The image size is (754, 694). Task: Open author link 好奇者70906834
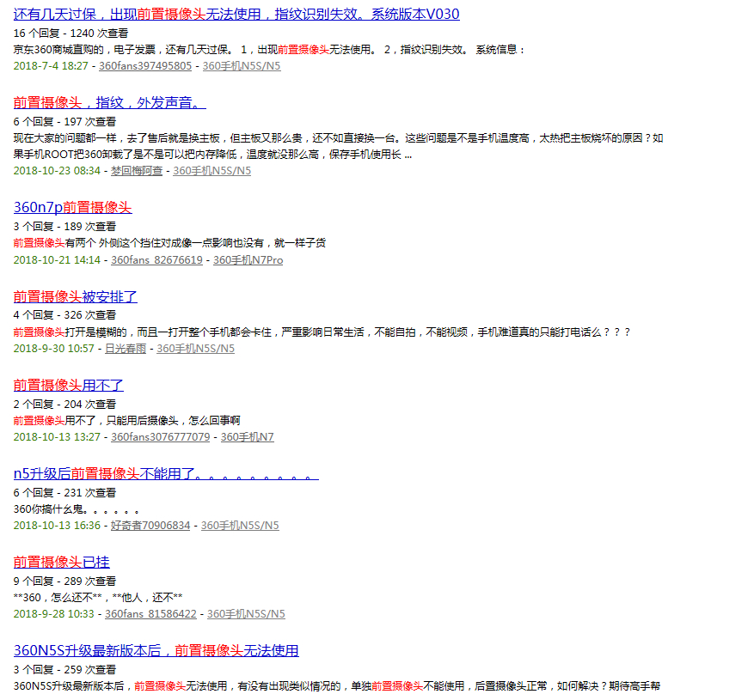150,526
